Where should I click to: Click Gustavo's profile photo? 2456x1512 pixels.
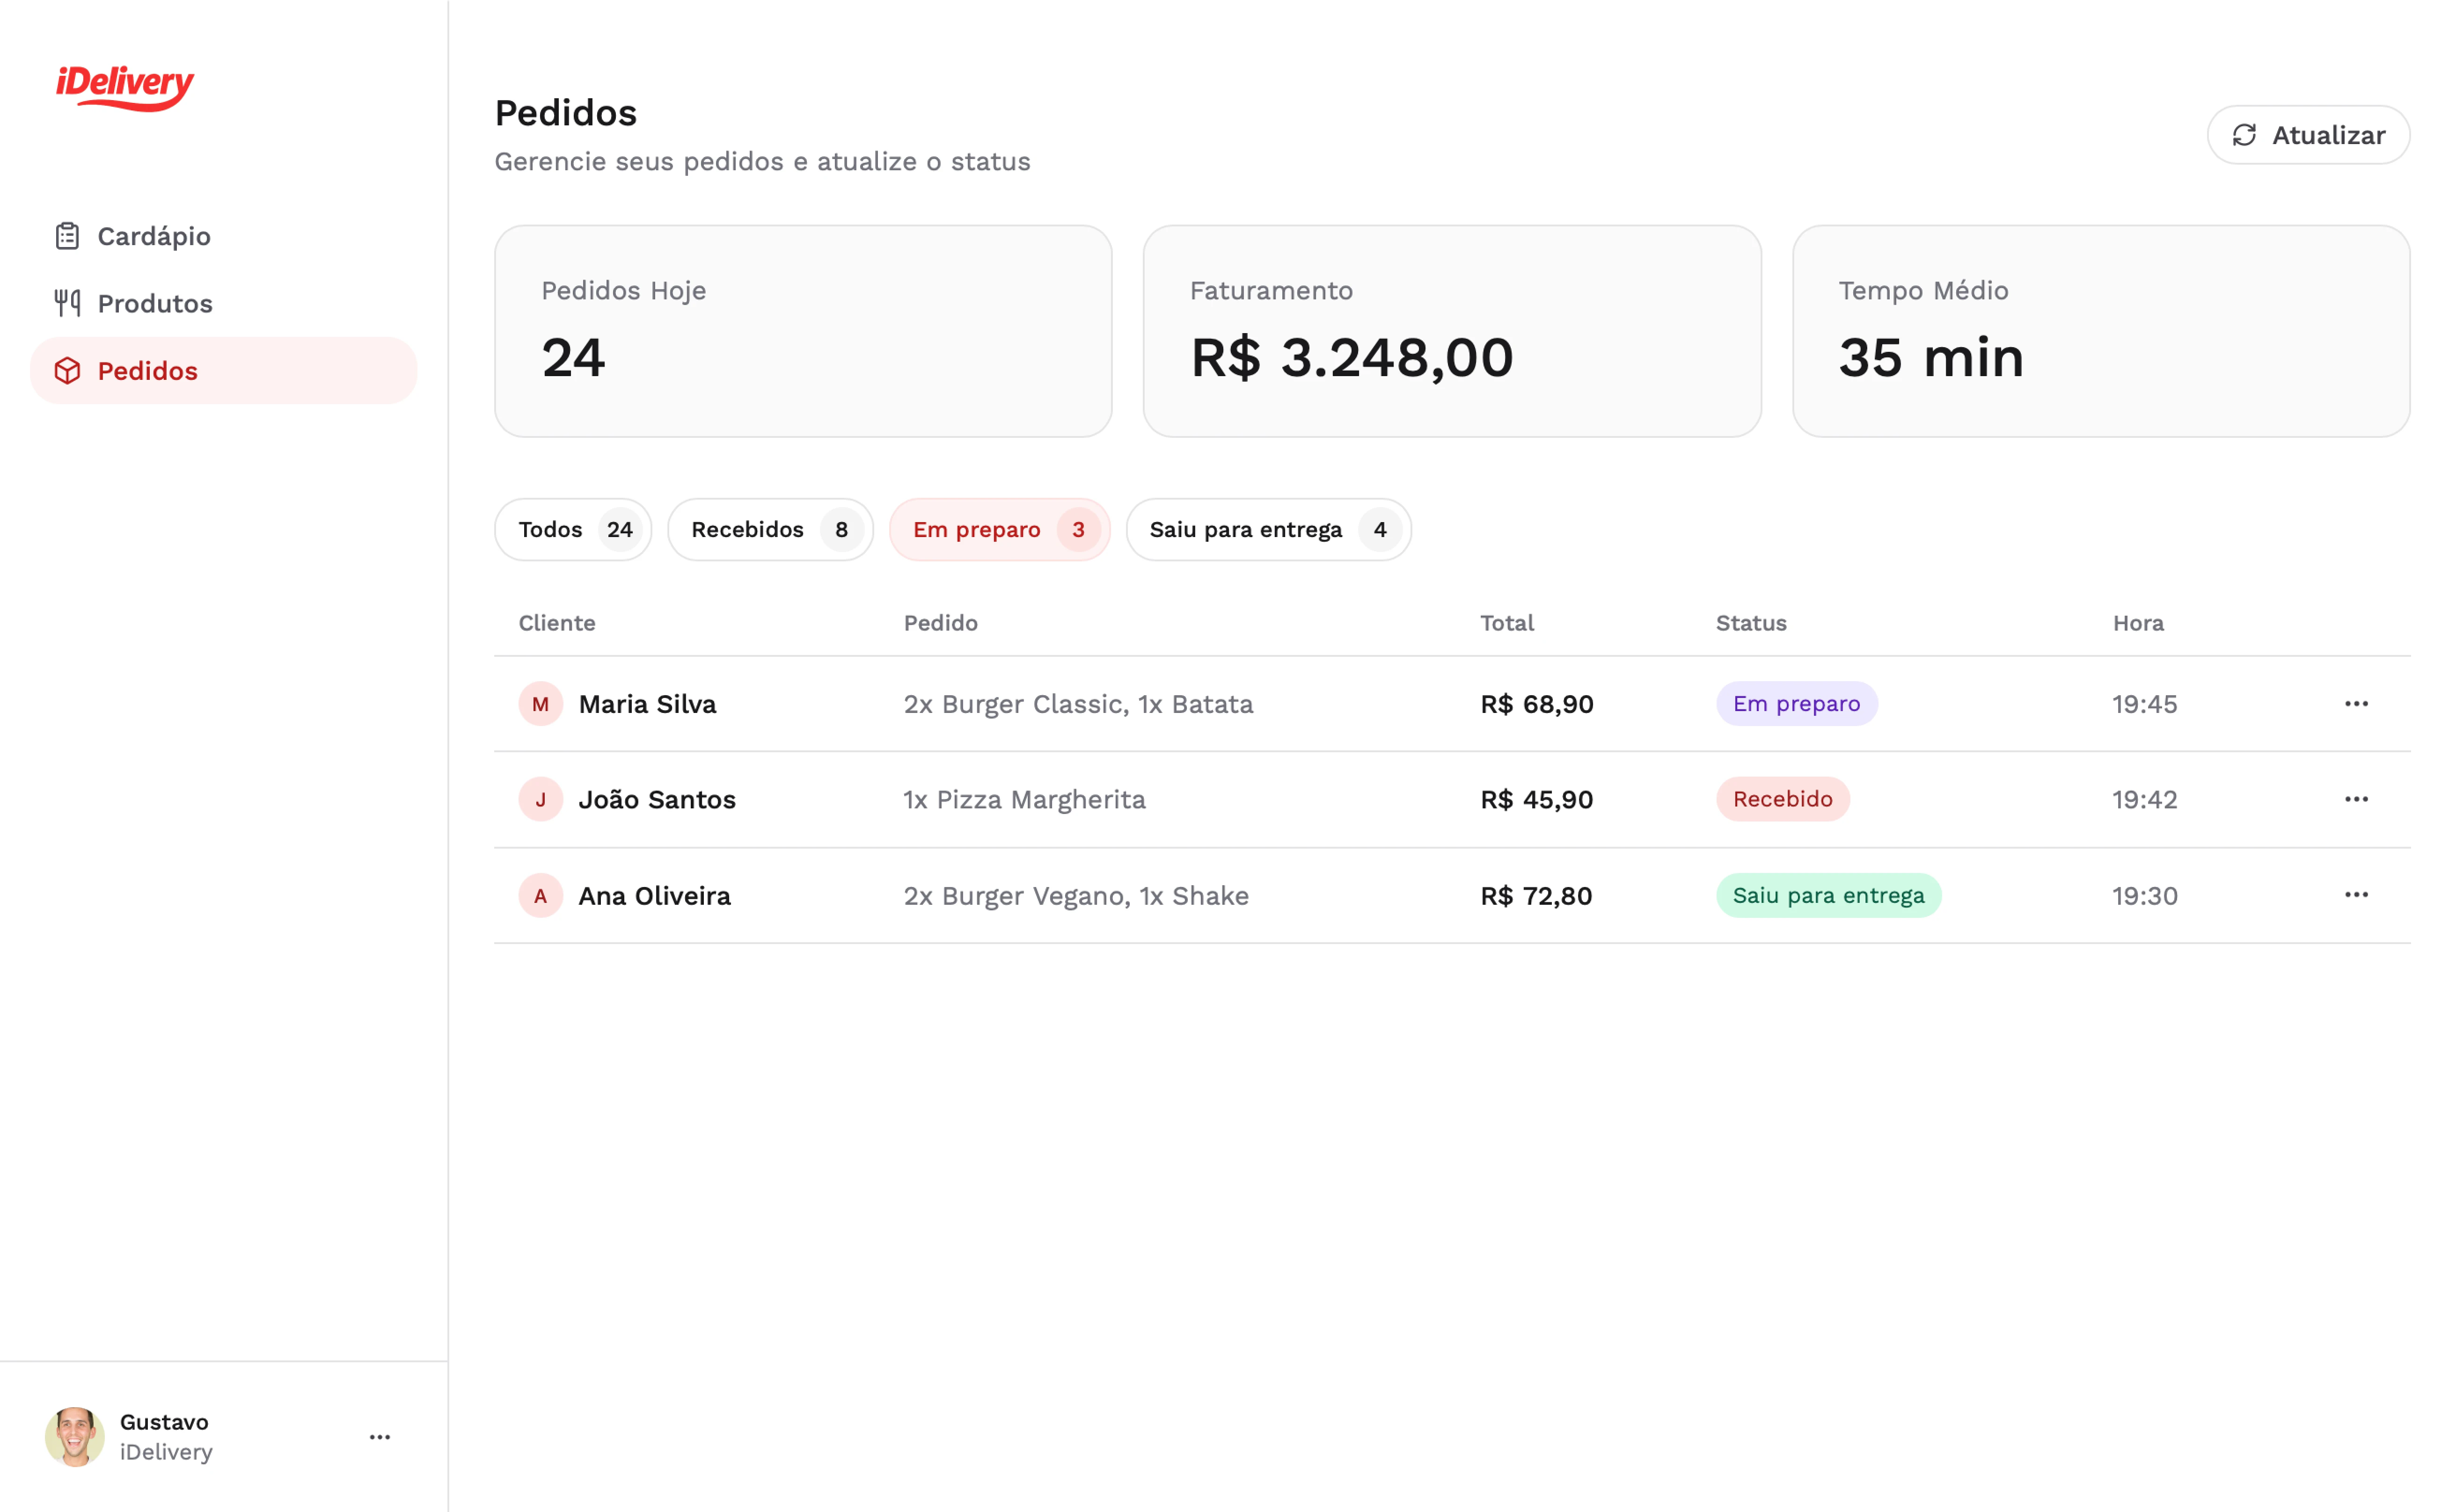(75, 1437)
